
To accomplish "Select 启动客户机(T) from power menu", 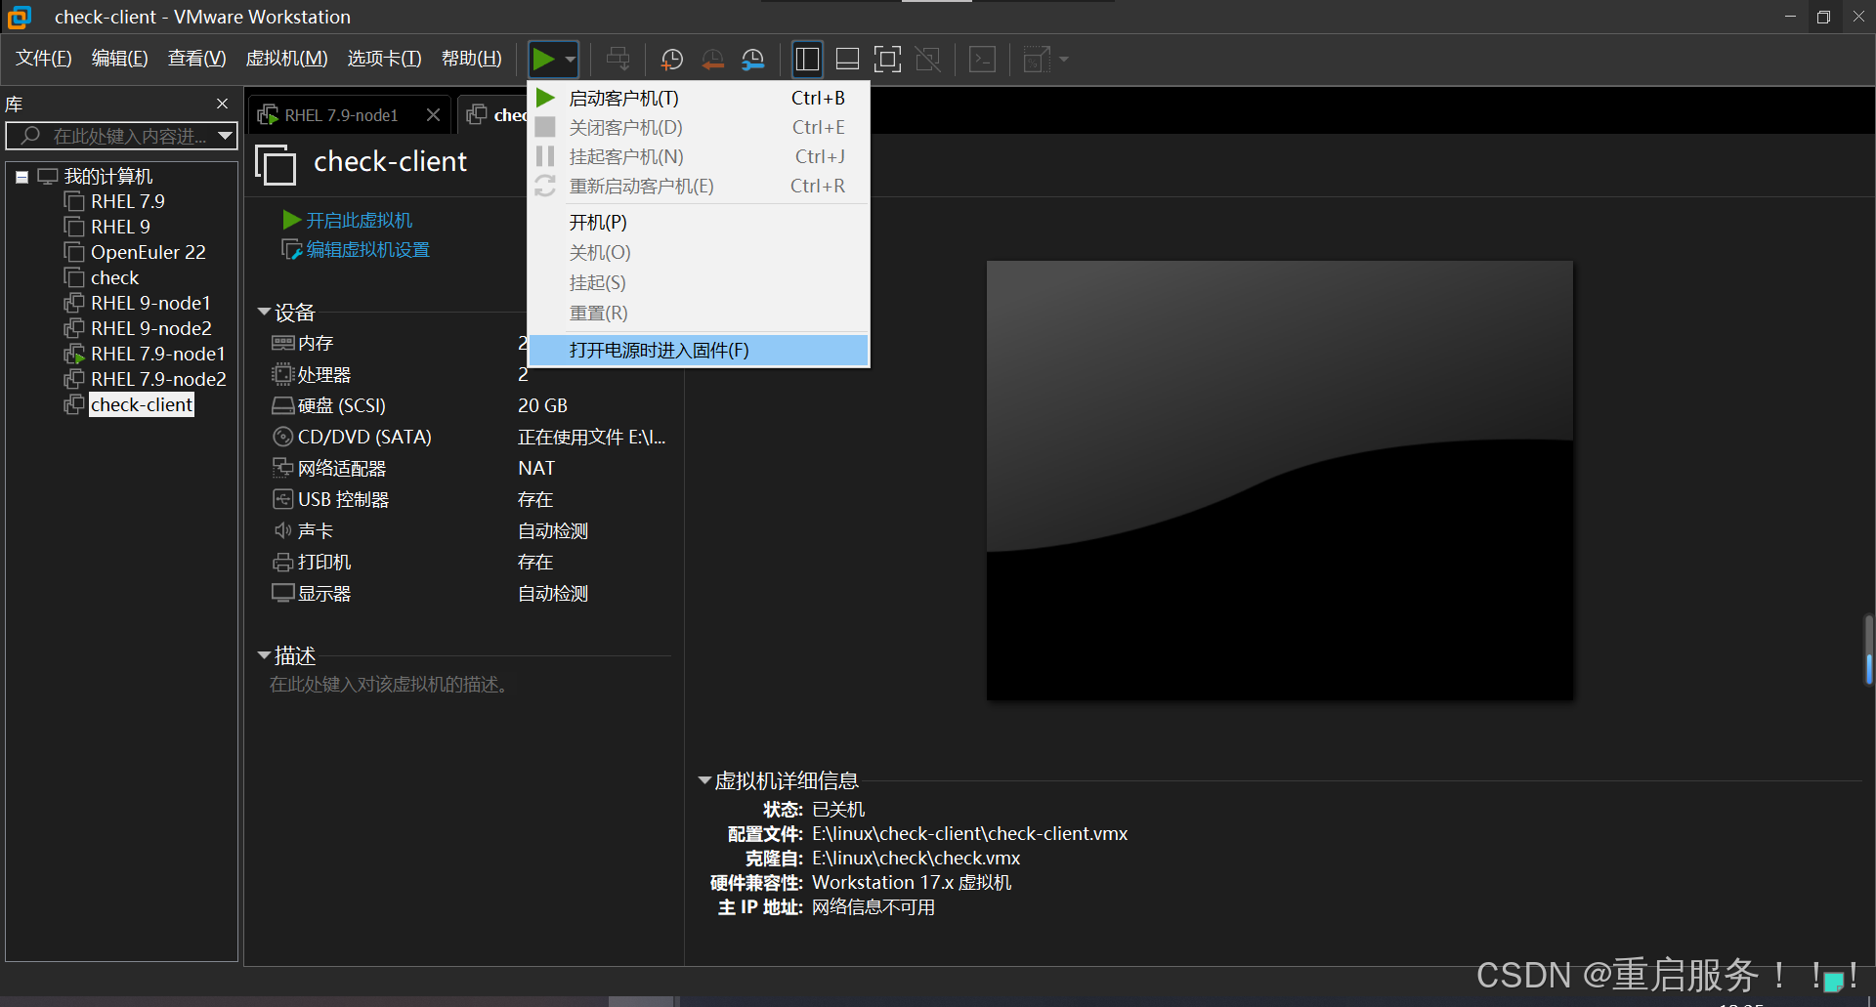I will pyautogui.click(x=699, y=99).
